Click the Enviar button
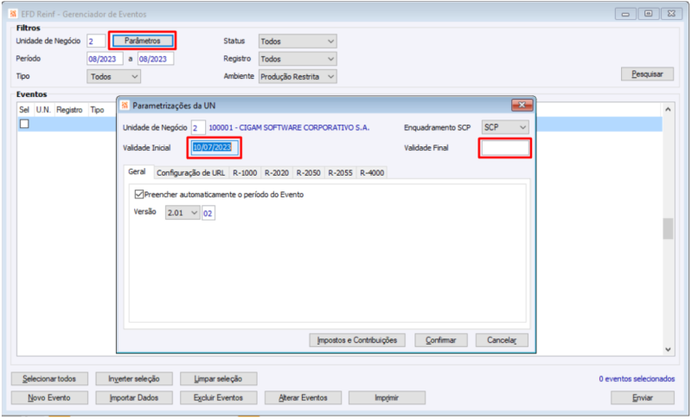 tap(643, 398)
